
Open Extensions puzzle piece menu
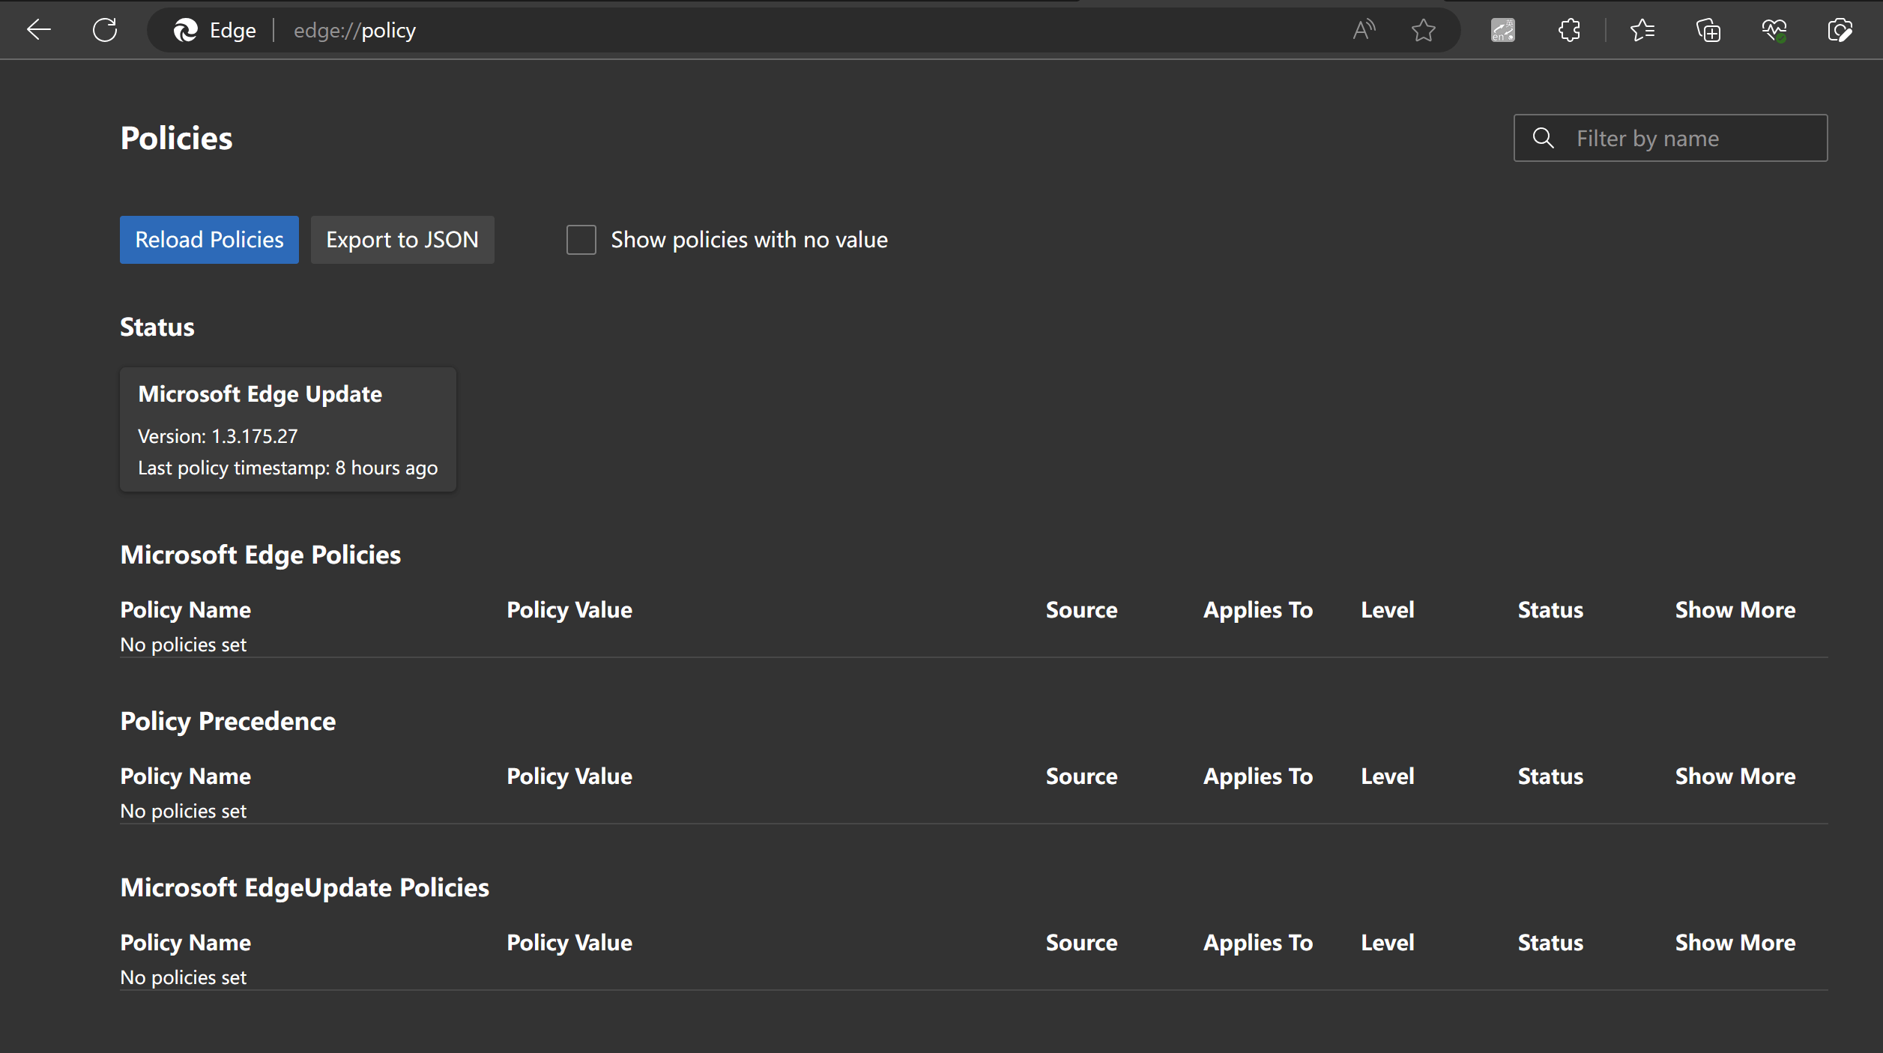(1569, 30)
